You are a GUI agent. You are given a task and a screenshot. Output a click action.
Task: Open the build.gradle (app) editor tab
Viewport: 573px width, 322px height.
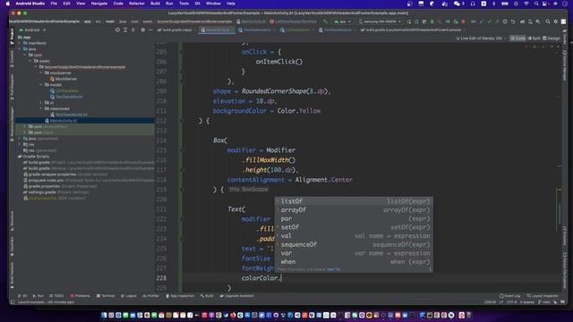[175, 30]
